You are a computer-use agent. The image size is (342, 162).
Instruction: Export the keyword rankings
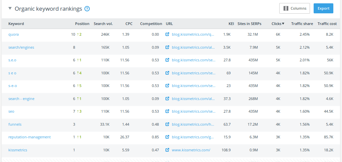(323, 8)
